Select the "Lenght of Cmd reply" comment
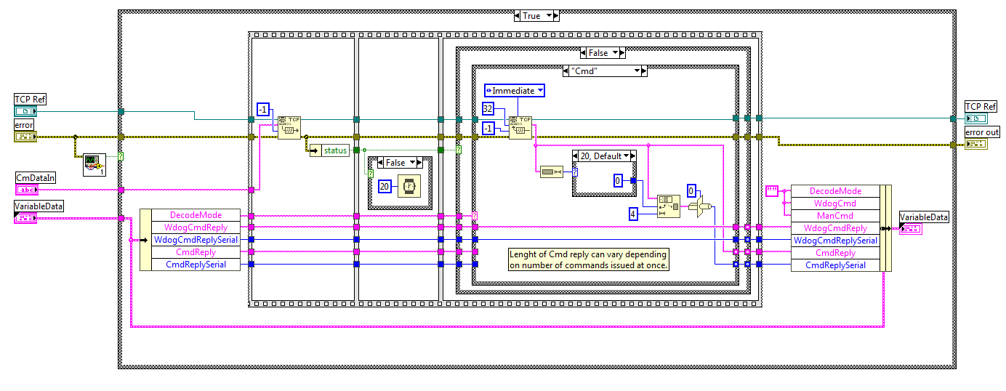This screenshot has height=391, width=1006. 588,259
